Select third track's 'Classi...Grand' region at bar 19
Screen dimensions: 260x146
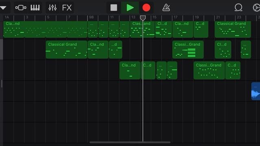click(x=209, y=70)
